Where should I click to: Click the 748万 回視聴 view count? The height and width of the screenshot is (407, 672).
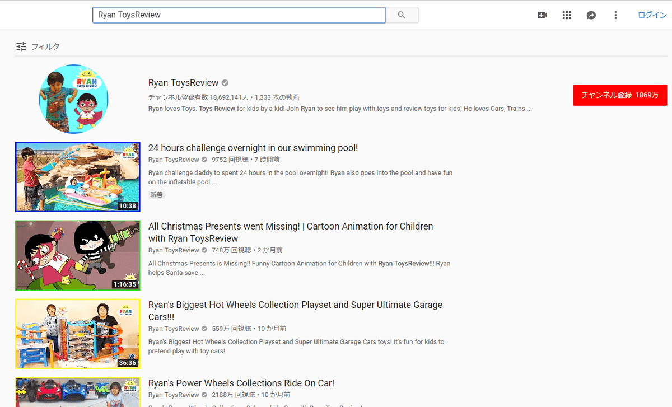(x=230, y=250)
